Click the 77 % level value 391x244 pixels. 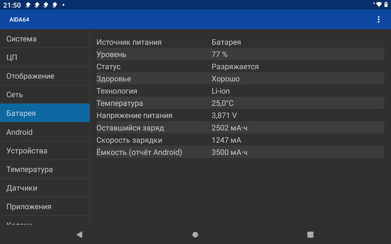[219, 54]
